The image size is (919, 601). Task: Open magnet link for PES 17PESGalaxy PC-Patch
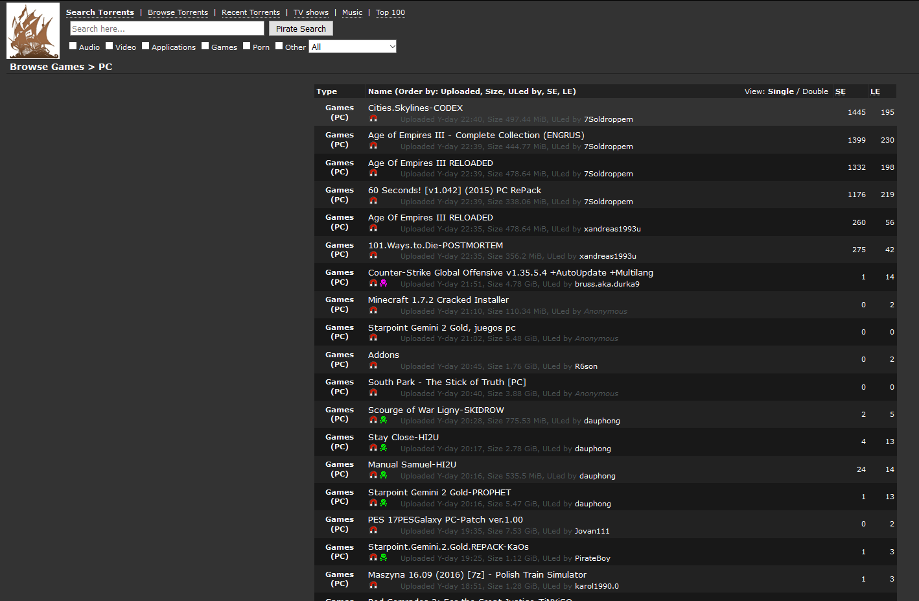[x=373, y=530]
